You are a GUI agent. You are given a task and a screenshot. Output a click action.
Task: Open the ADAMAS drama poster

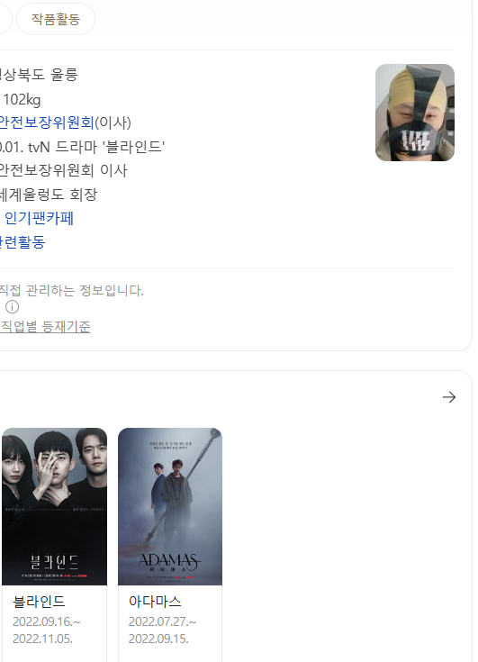[x=170, y=506]
